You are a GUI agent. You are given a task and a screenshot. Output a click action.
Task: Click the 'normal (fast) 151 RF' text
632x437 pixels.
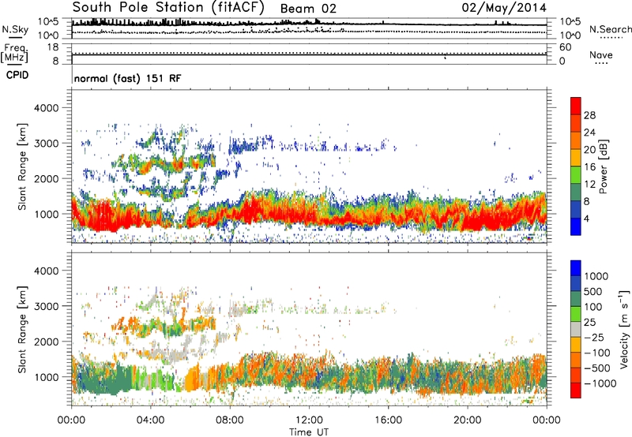[128, 78]
